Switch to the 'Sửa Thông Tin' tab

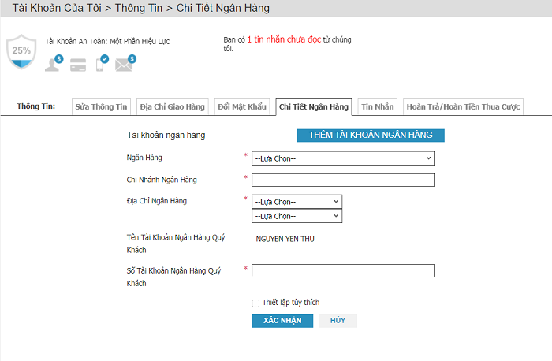[101, 106]
